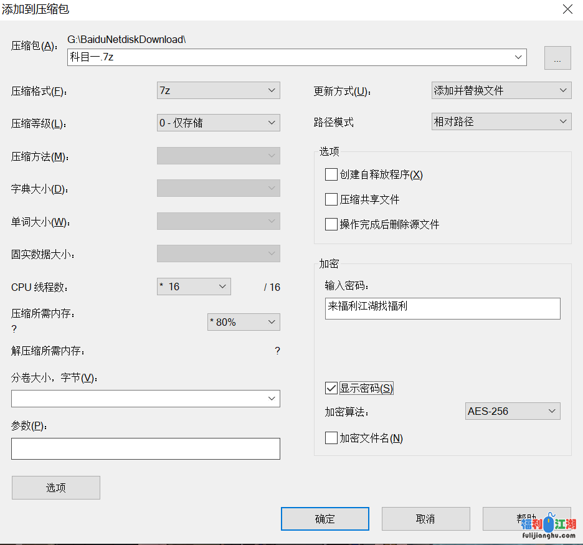This screenshot has width=583, height=545.
Task: Uncheck the show password checkbox
Action: (331, 389)
